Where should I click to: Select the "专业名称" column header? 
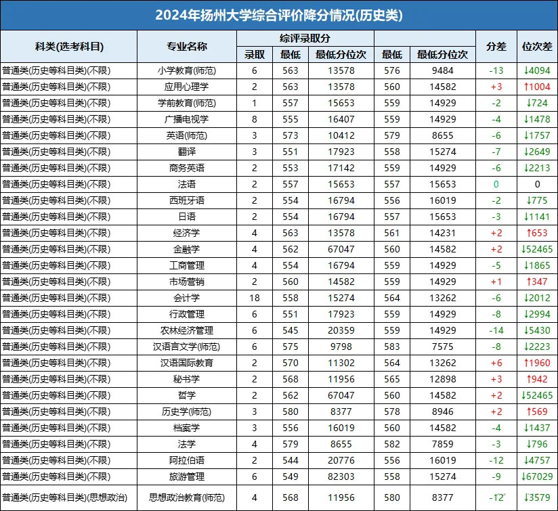pyautogui.click(x=187, y=47)
